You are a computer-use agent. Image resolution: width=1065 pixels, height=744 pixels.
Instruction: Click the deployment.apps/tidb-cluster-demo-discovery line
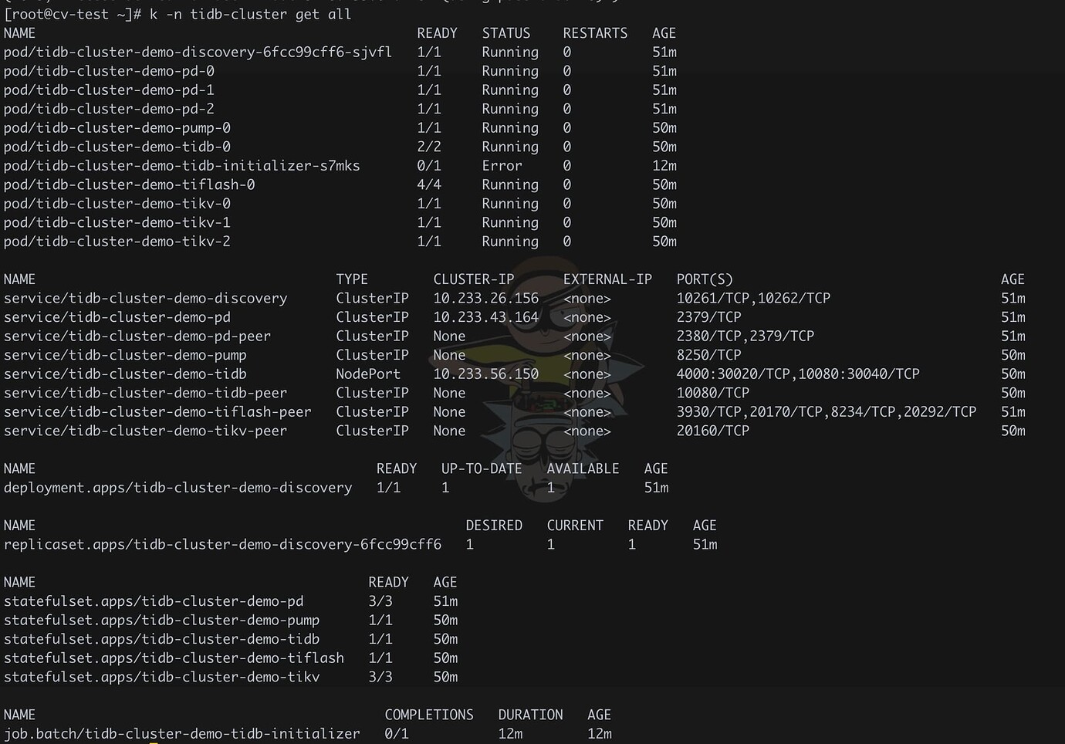coord(177,488)
